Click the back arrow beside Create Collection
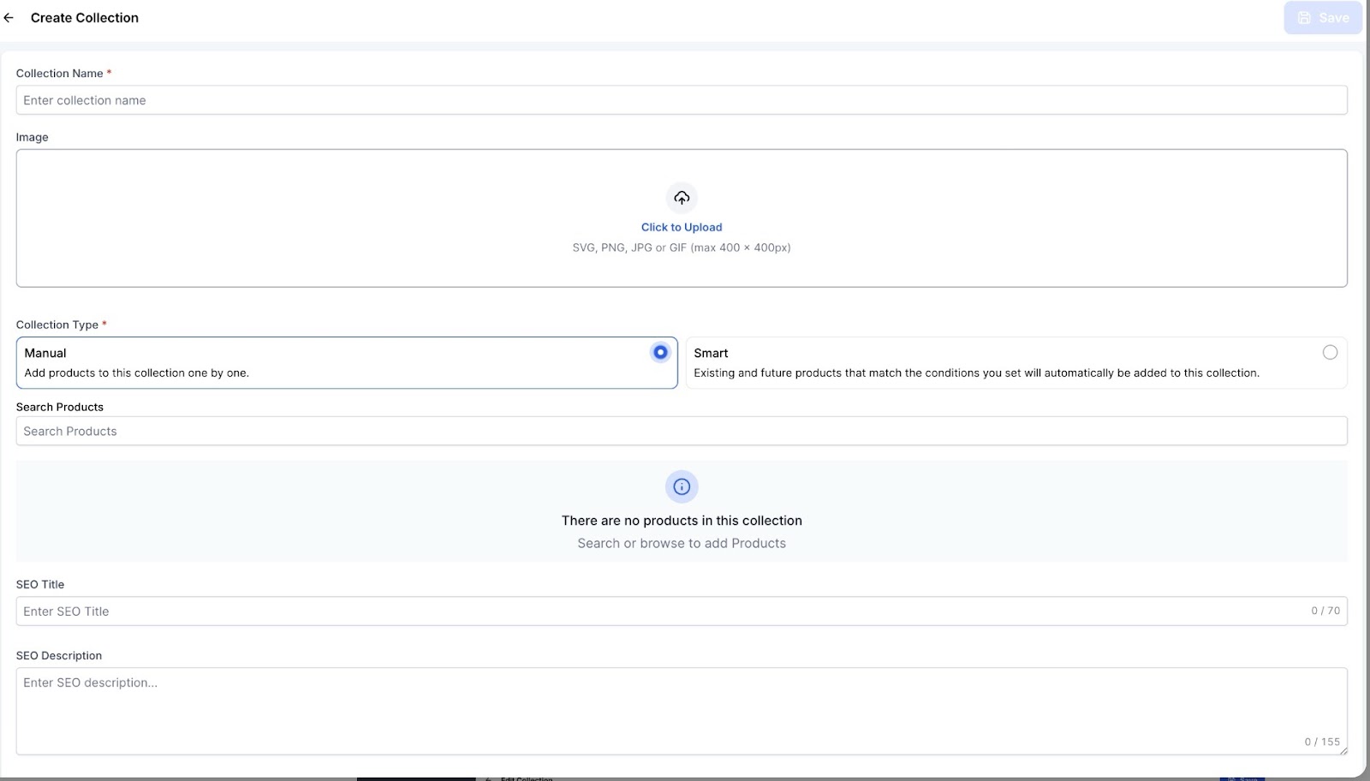1370x781 pixels. (9, 18)
